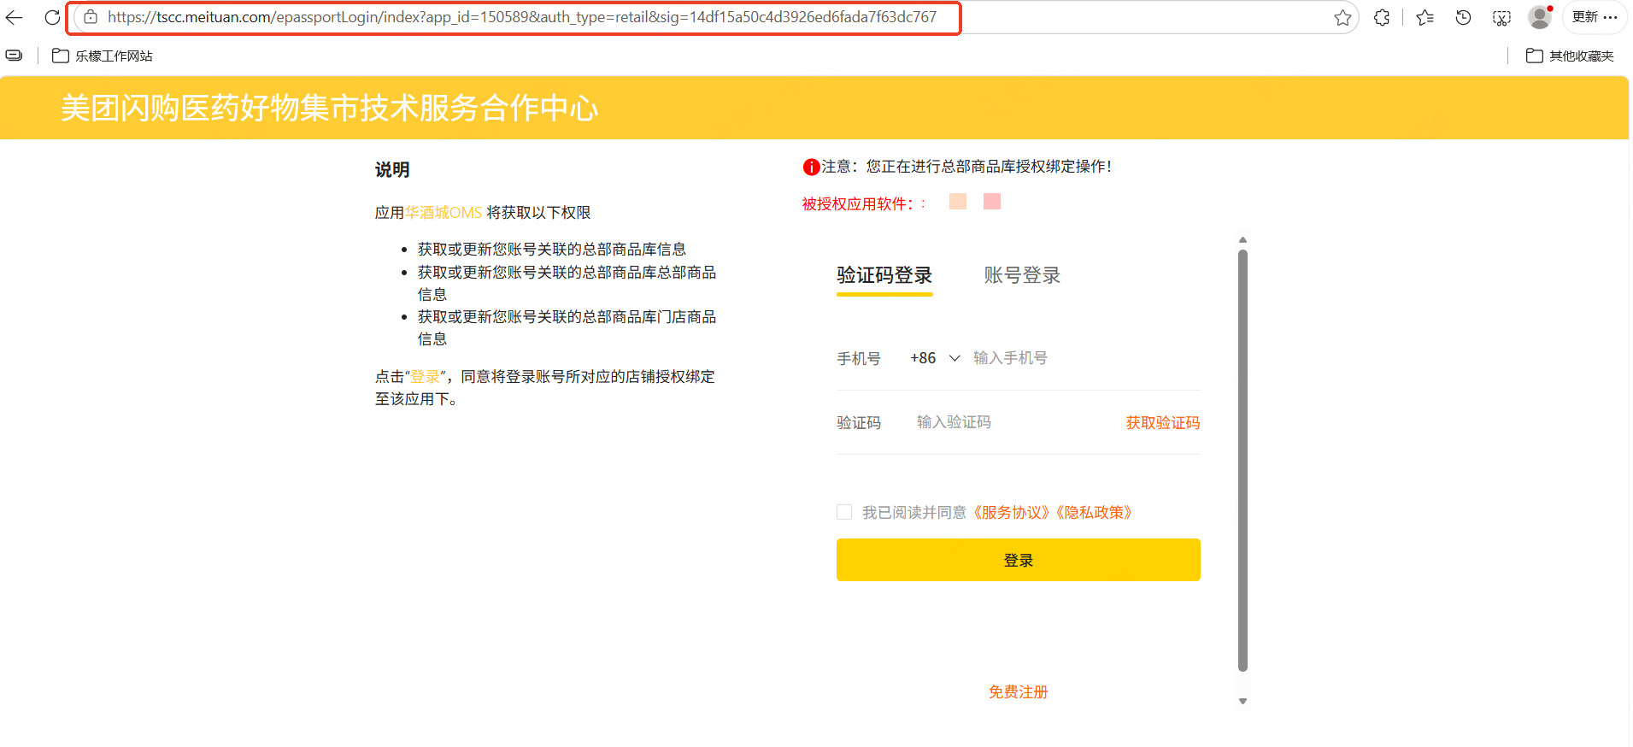Open the favorites list icon in the toolbar
1633x747 pixels.
[x=1424, y=17]
